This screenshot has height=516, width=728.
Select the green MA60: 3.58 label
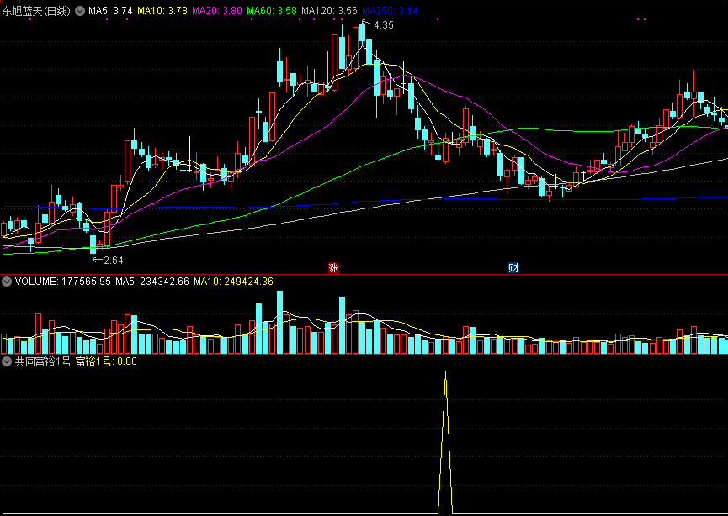tap(272, 11)
